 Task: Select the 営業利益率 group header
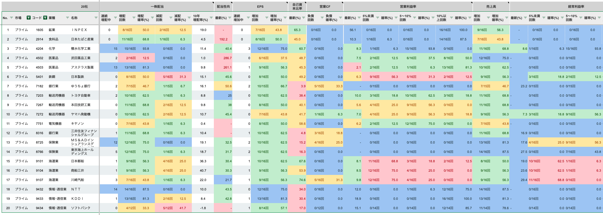pos(408,6)
